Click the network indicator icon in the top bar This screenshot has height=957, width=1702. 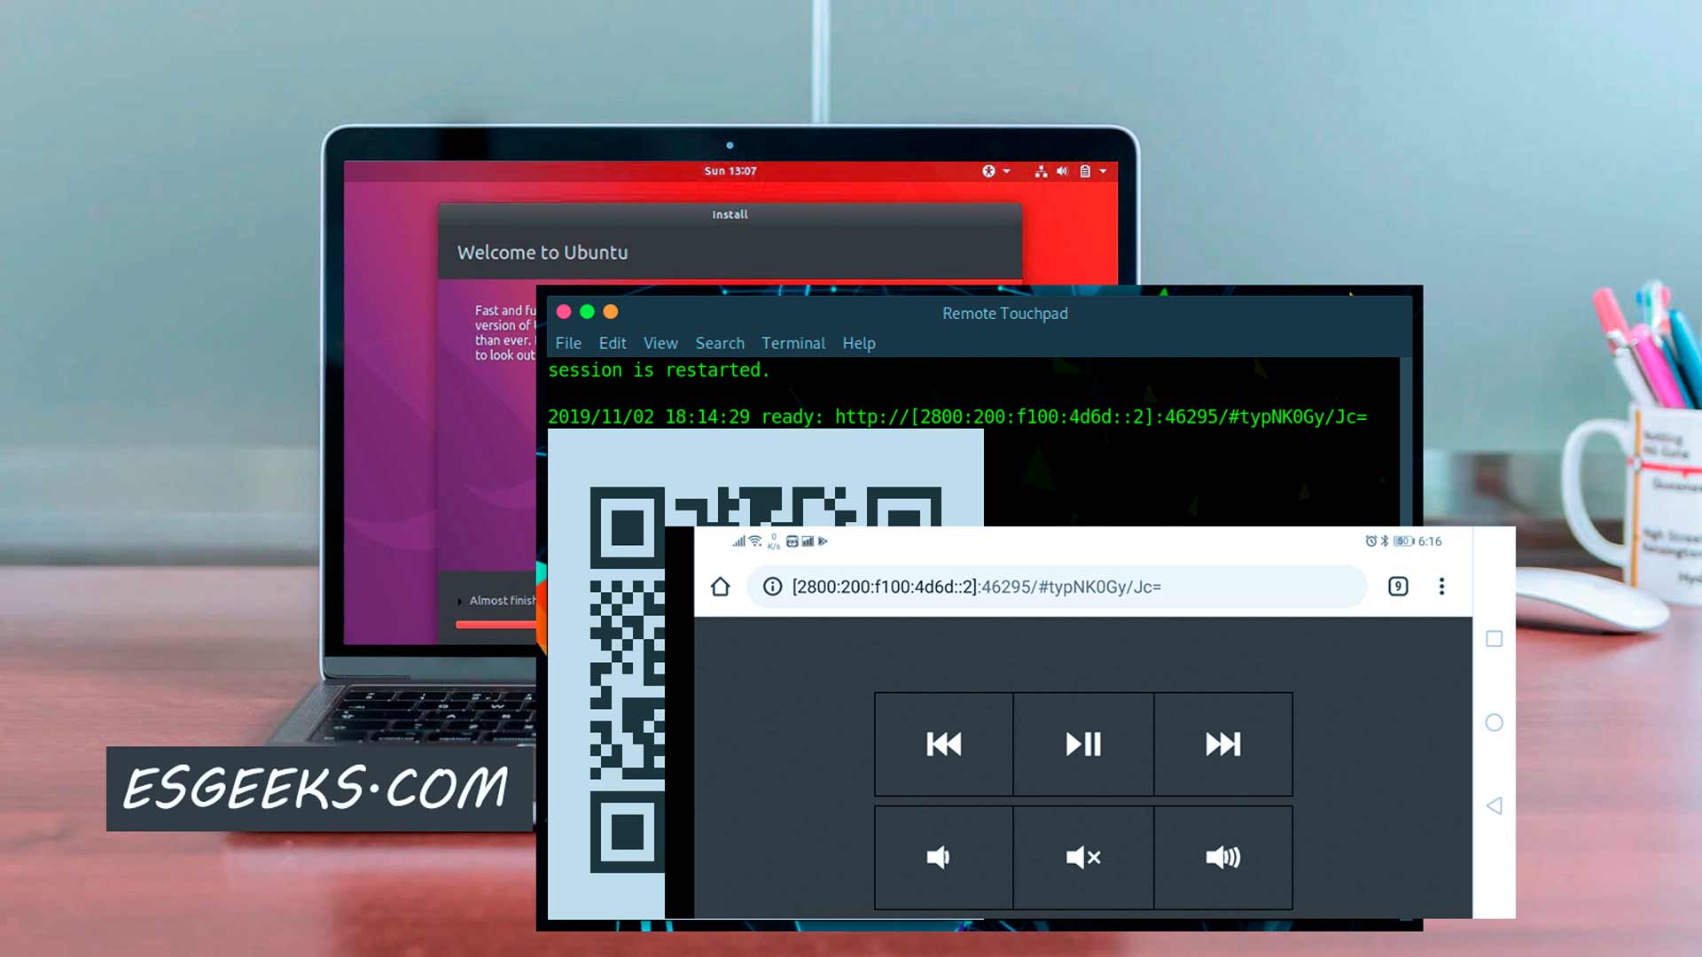point(1041,170)
